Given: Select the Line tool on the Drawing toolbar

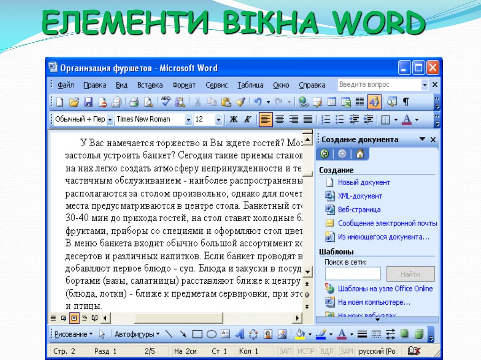Looking at the screenshot, I should point(169,334).
